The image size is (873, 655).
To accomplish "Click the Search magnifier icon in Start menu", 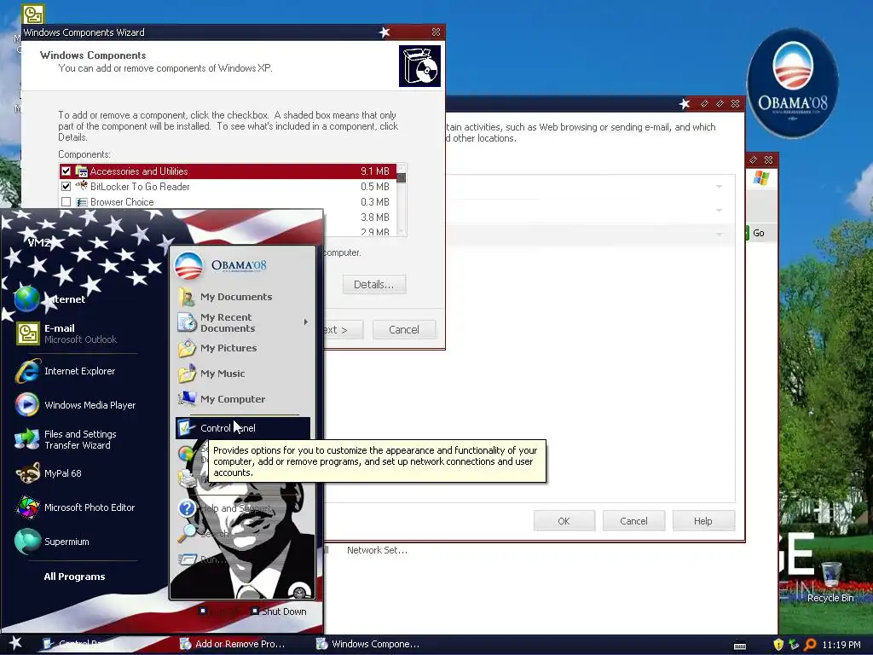I will (x=187, y=533).
